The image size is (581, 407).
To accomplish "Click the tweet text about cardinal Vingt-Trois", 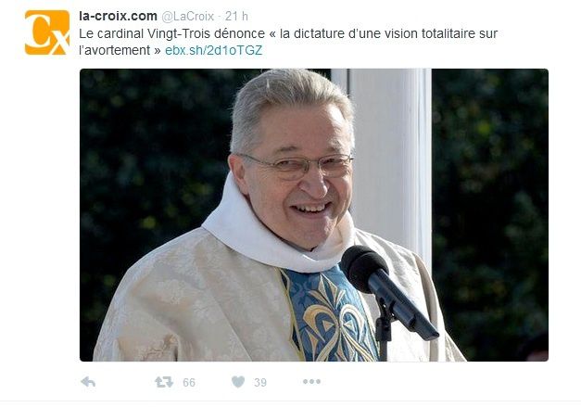I will pos(288,42).
